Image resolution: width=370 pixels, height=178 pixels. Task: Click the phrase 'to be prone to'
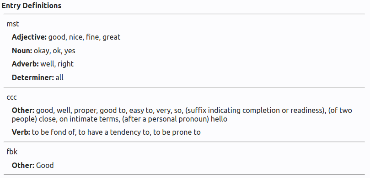[x=177, y=132]
